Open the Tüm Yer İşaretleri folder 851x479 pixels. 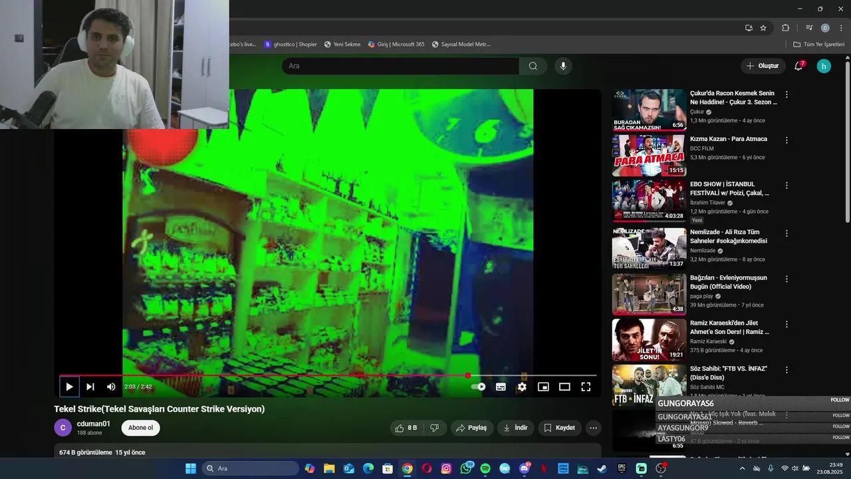[819, 45]
